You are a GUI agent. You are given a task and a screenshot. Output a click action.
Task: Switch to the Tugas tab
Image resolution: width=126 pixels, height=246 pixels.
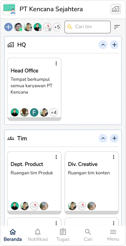tap(63, 235)
